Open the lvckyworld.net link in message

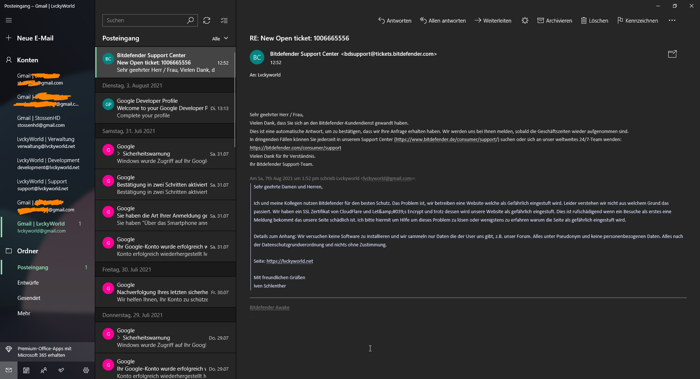pos(289,261)
